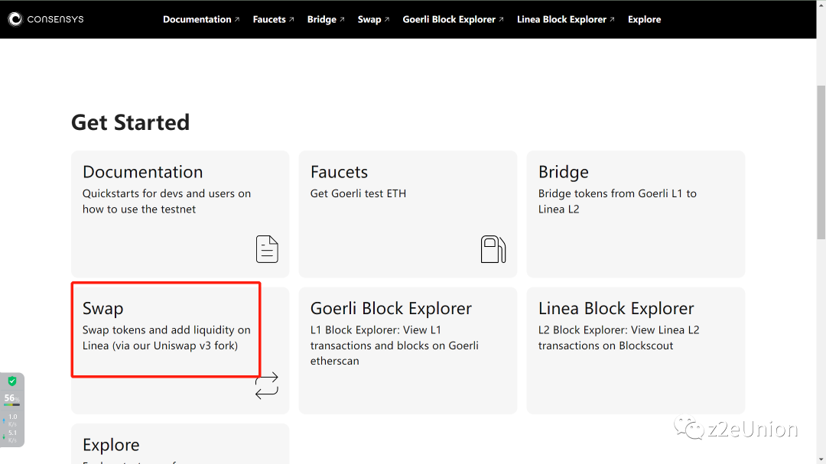Select the Goerli Block Explorer card title
The image size is (826, 464).
click(391, 309)
